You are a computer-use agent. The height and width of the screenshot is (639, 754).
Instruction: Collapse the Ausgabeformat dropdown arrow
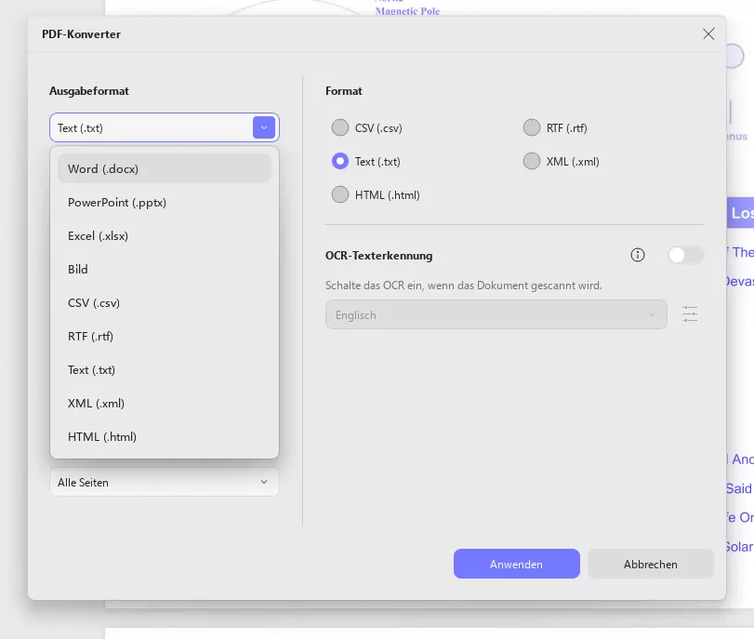264,128
